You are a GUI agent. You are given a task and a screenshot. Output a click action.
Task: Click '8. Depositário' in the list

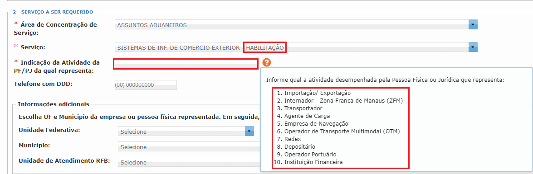click(x=296, y=146)
